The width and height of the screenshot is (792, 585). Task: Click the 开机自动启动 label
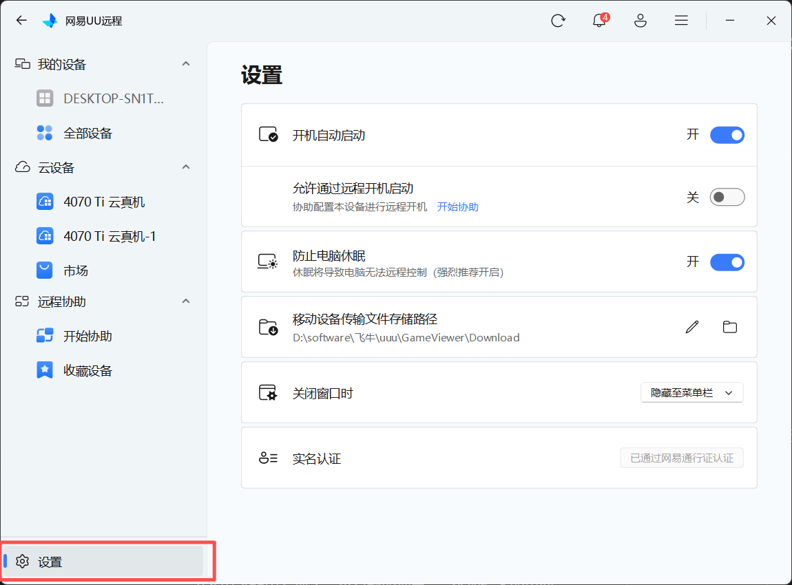point(329,136)
